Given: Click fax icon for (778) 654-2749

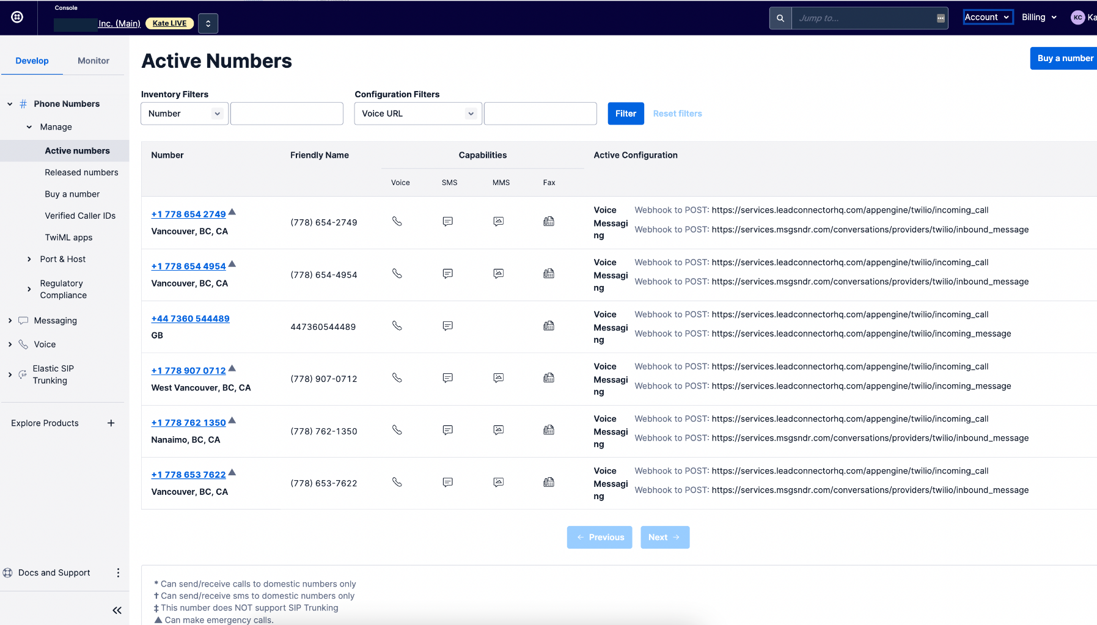Looking at the screenshot, I should click(x=549, y=221).
